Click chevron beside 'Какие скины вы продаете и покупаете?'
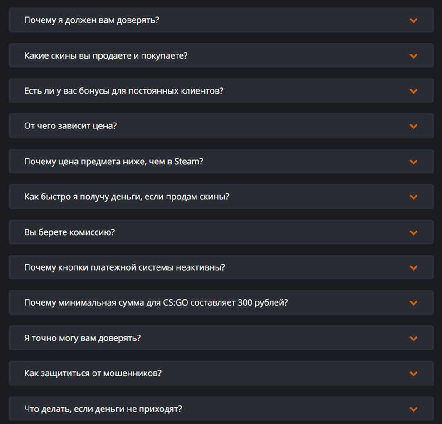The image size is (442, 424). 413,56
